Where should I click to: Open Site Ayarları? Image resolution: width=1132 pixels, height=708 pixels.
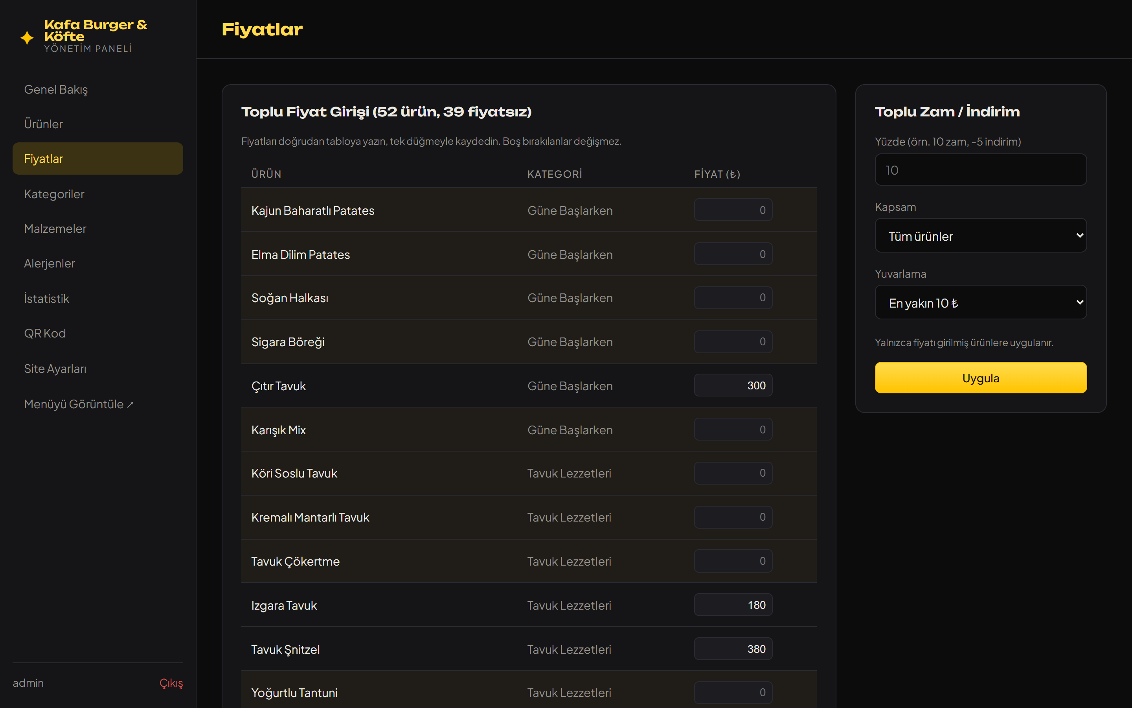pyautogui.click(x=98, y=369)
